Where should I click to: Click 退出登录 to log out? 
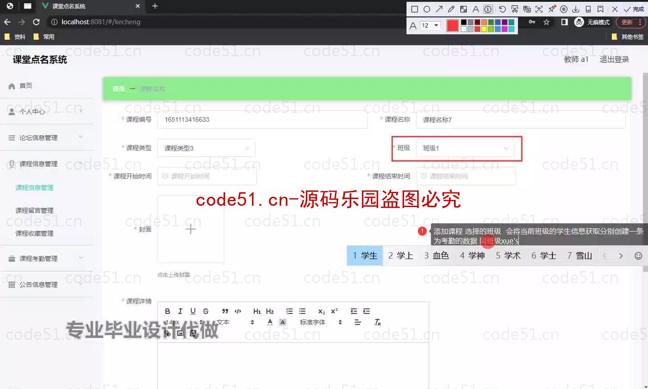[614, 59]
